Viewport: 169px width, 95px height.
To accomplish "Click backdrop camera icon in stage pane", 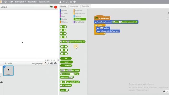I will (1, 82).
